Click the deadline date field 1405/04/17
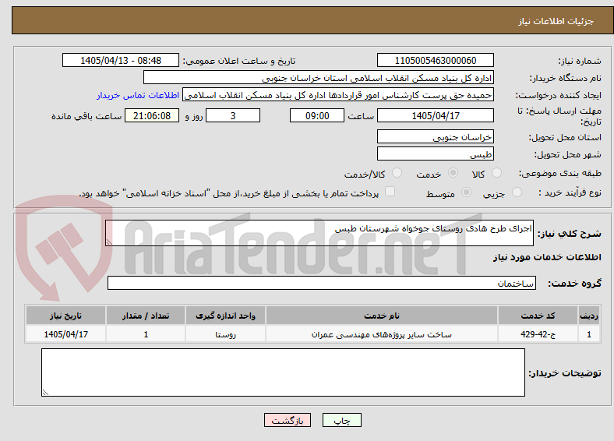This screenshot has height=441, width=614. tap(435, 115)
